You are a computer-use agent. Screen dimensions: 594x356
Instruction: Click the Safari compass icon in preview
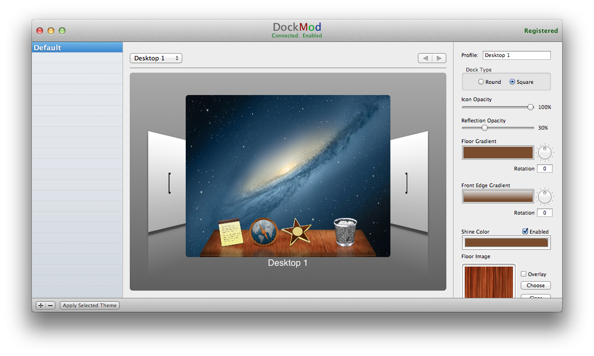263,232
